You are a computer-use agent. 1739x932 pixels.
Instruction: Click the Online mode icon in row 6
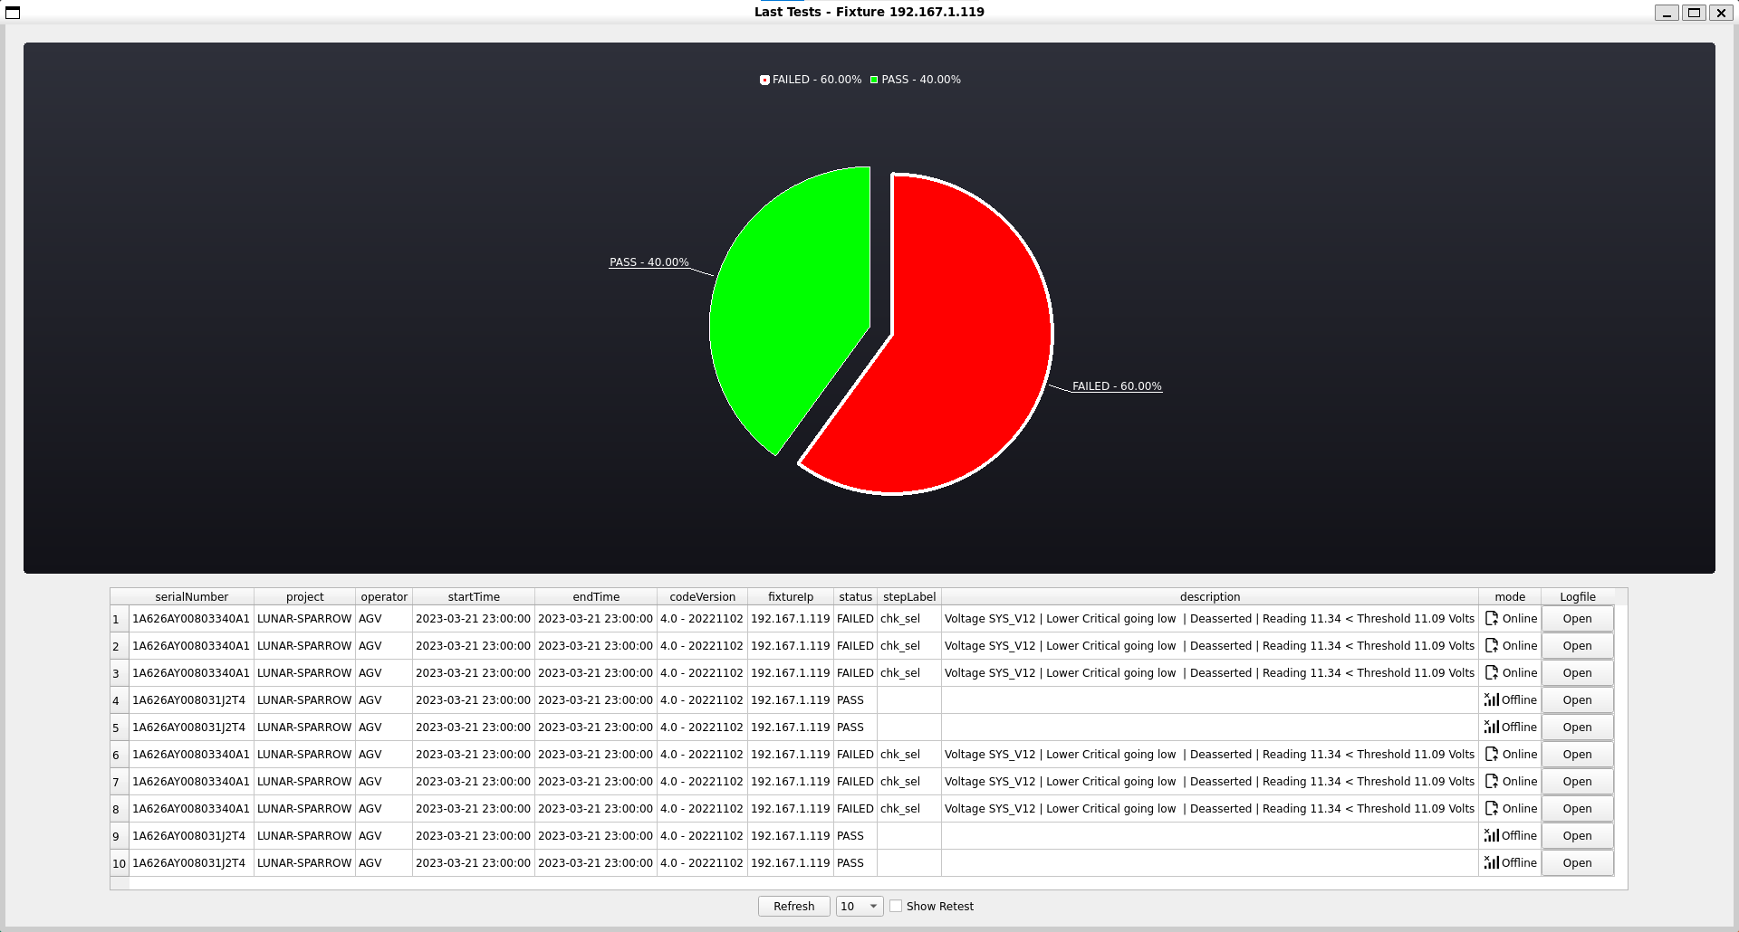1491,755
